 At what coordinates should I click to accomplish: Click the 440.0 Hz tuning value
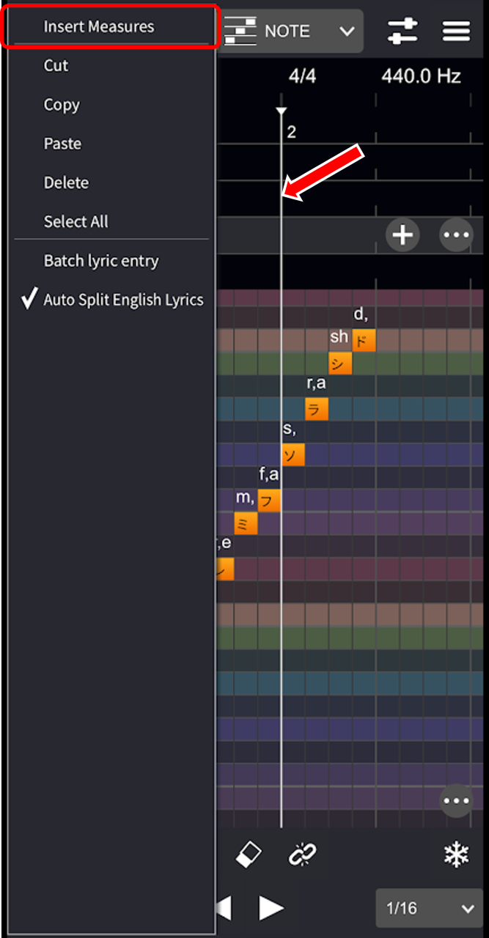coord(421,76)
